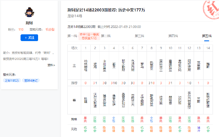Image resolution: width=219 pixels, height=137 pixels.
Task: Follow the author with + 关注 button
Action: point(29,38)
